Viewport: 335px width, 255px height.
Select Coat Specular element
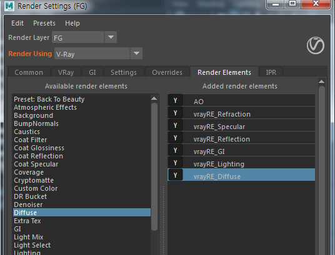[82, 164]
